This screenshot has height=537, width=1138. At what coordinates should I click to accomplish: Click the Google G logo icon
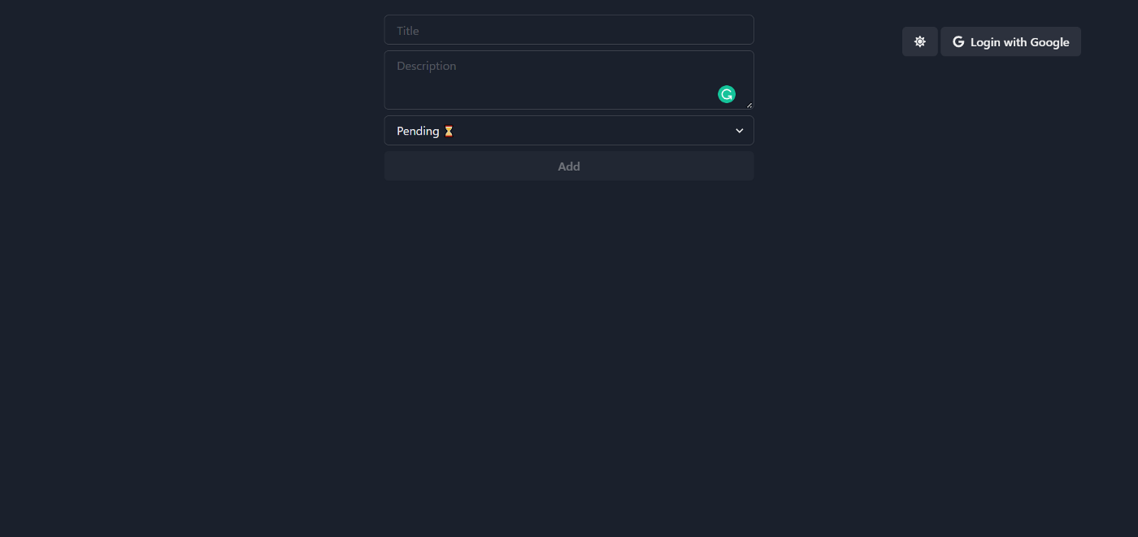point(958,41)
